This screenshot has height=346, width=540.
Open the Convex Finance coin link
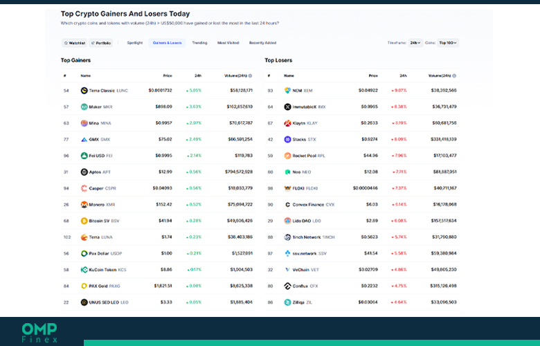(x=308, y=205)
